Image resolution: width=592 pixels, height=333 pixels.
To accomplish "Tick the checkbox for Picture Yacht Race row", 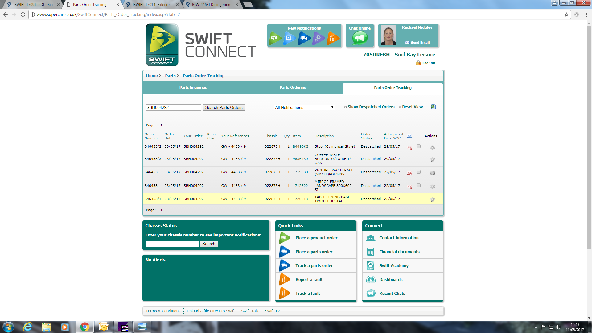I will (x=419, y=172).
